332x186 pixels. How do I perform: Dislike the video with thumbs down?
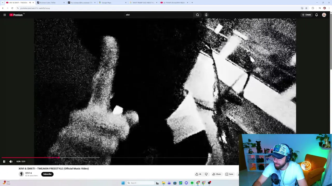pyautogui.click(x=206, y=174)
